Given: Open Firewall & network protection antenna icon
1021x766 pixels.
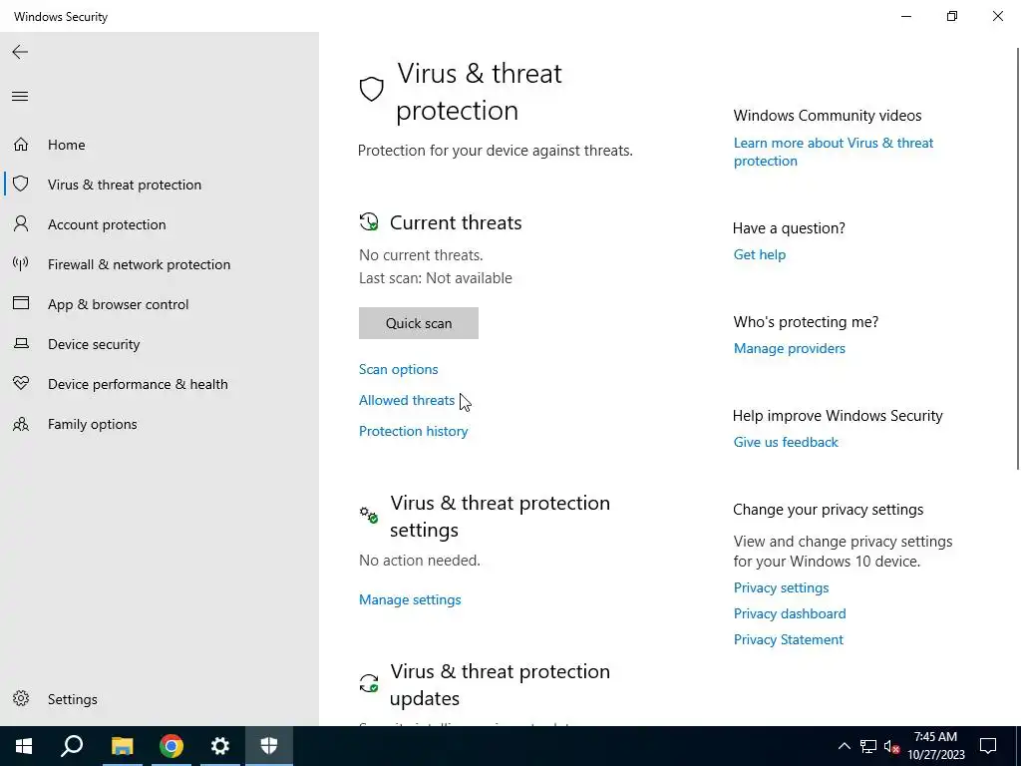Looking at the screenshot, I should click(21, 263).
